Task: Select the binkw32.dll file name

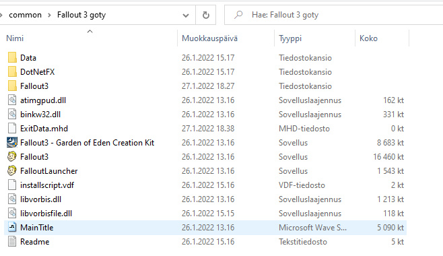Action: click(x=40, y=114)
